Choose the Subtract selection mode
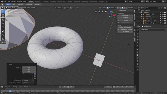167x94 pixels. point(20,4)
